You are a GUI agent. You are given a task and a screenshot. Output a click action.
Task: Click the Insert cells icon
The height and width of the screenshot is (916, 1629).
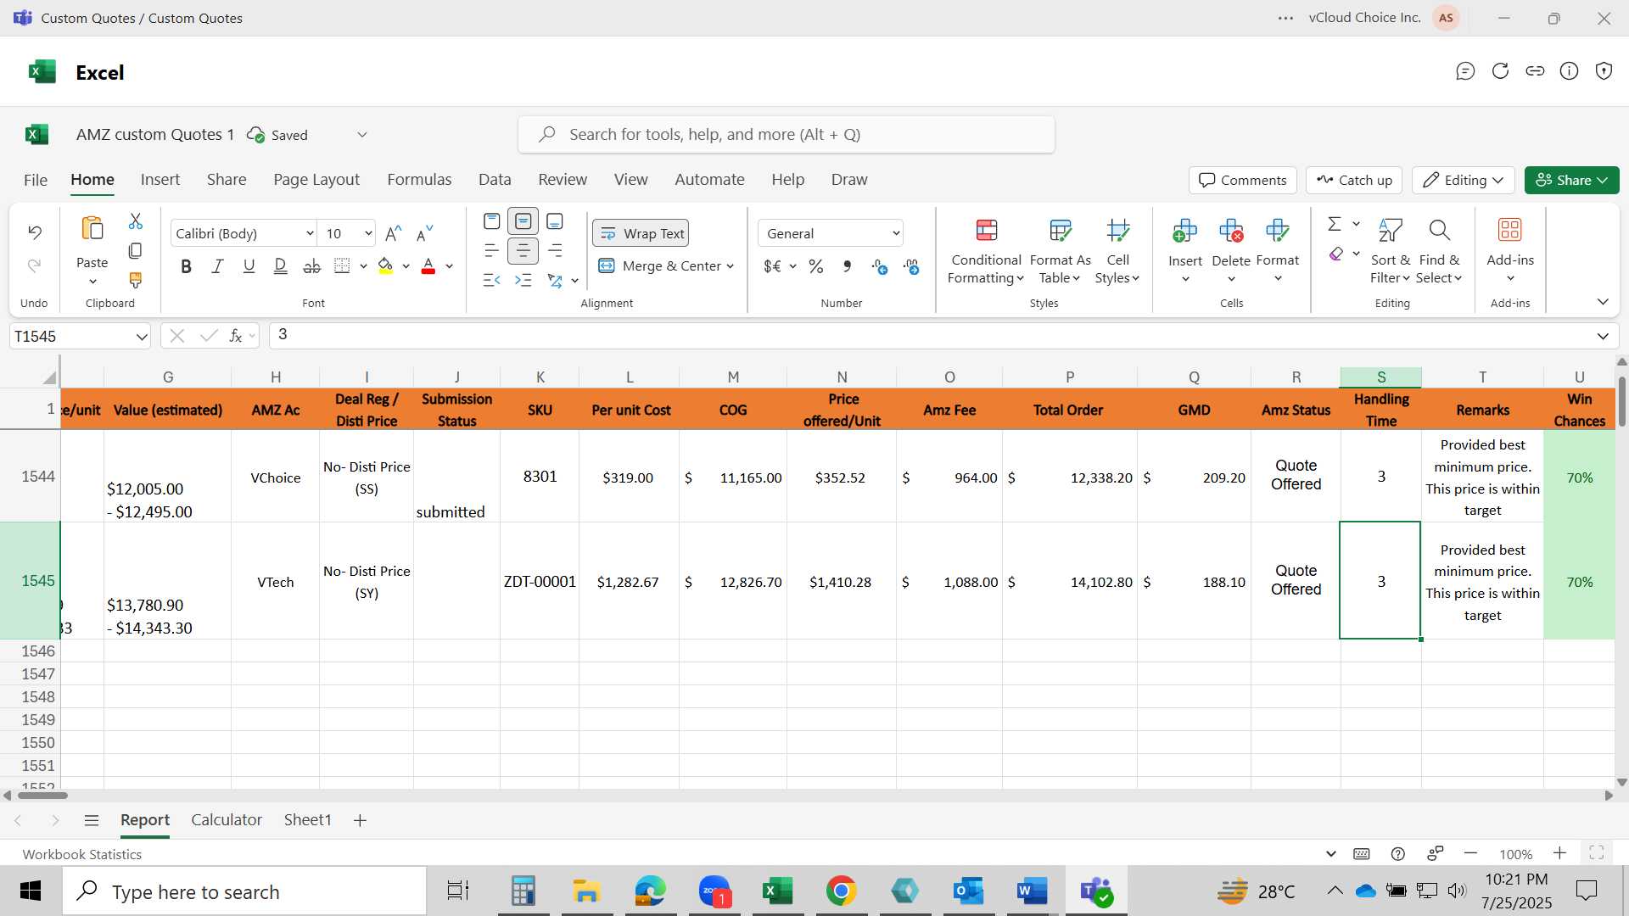coord(1184,230)
